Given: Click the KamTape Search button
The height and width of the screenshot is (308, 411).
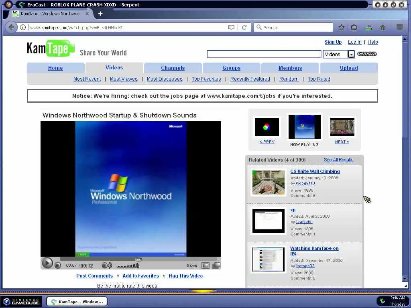Looking at the screenshot, I should (367, 54).
